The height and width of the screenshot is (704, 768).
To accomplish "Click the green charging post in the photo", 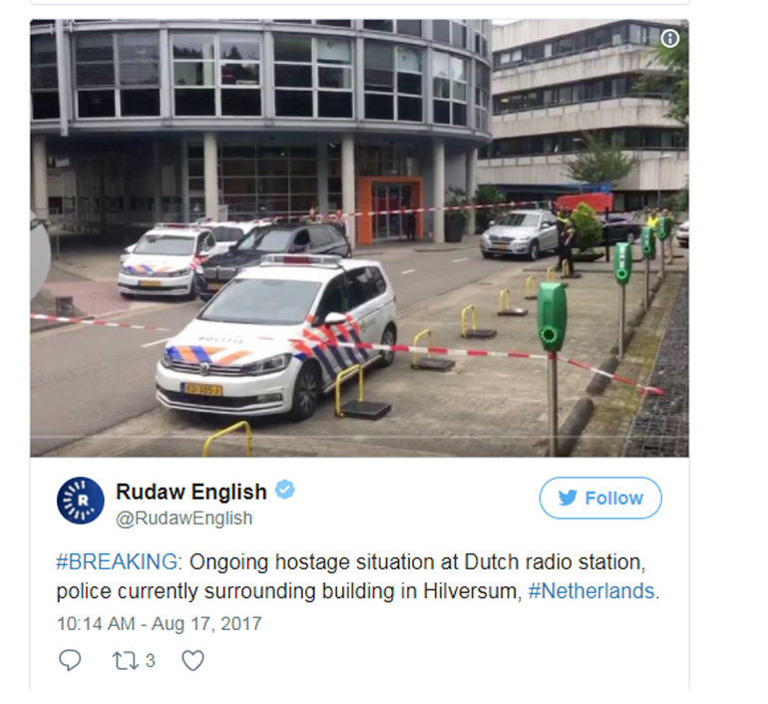I will [552, 318].
